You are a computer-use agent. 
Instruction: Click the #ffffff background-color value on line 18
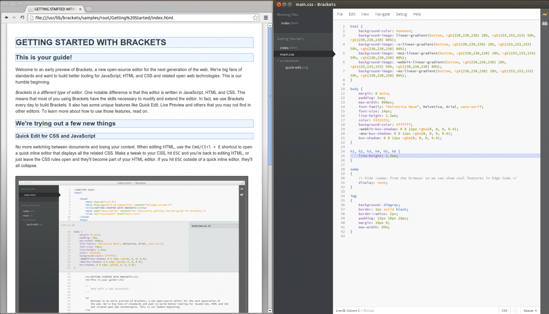403,124
